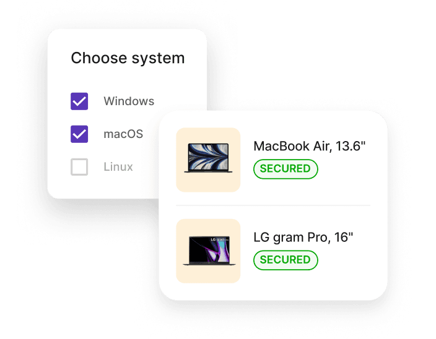Click the LG logo on laptop screen
This screenshot has width=436, height=339.
tap(213, 239)
